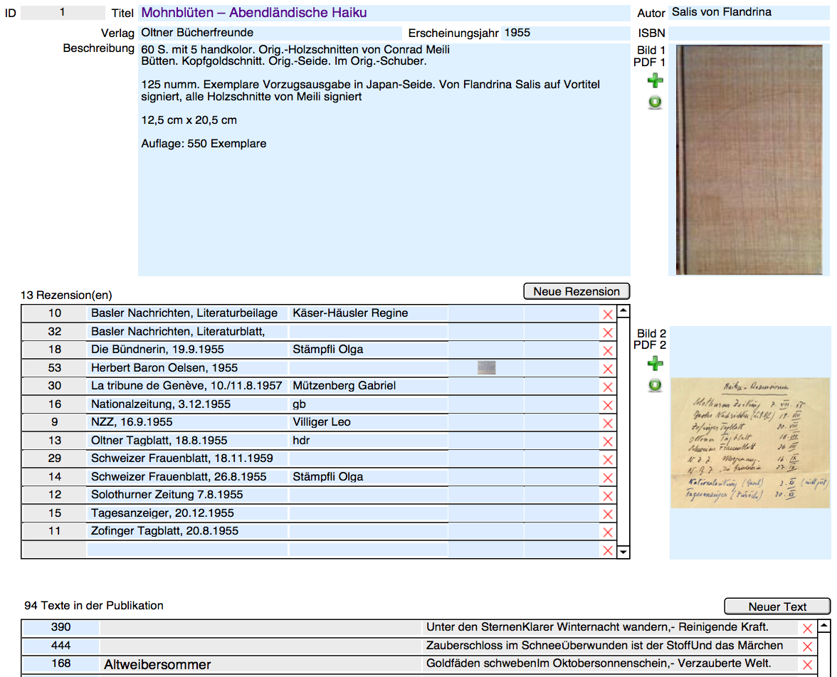837x677 pixels.
Task: Click the Neuer Text button
Action: coord(777,607)
